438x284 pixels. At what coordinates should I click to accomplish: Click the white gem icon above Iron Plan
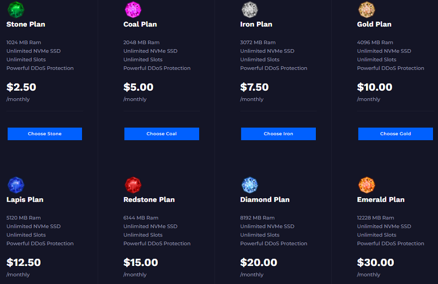249,10
